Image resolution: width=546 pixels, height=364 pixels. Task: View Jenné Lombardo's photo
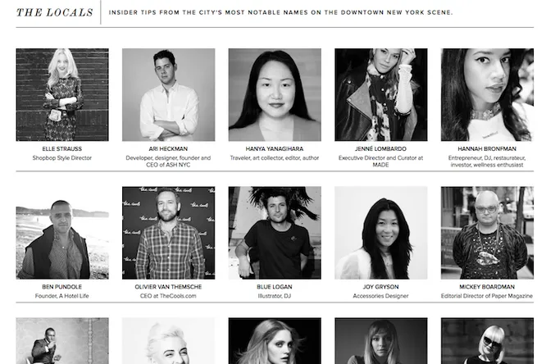(x=381, y=95)
